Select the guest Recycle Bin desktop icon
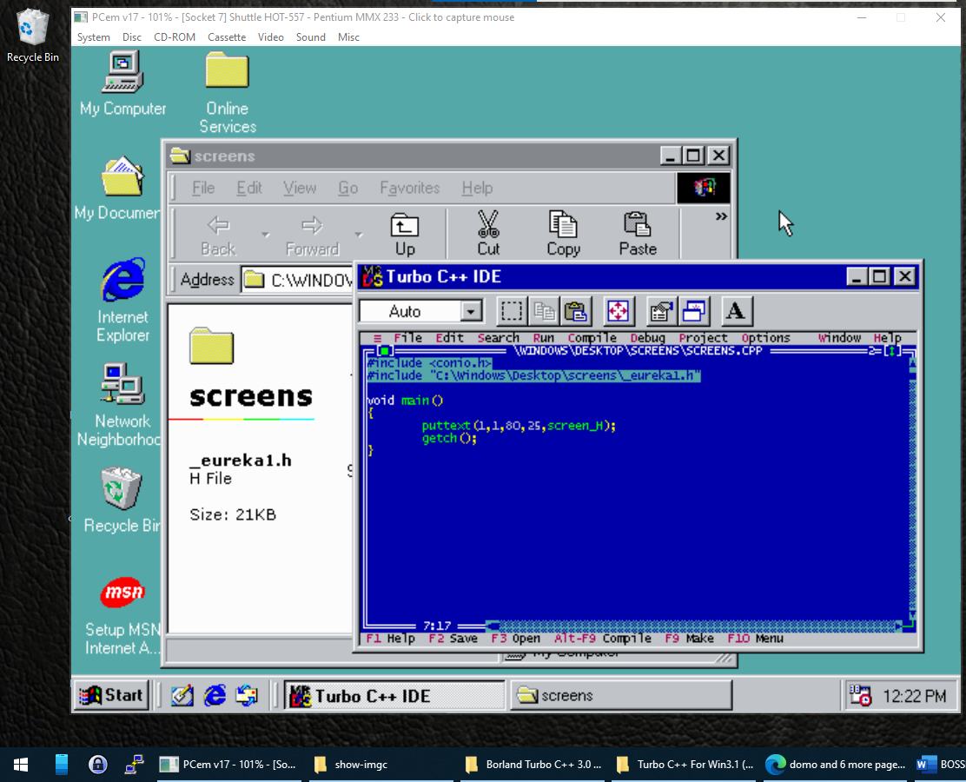Image resolution: width=966 pixels, height=782 pixels. tap(121, 499)
